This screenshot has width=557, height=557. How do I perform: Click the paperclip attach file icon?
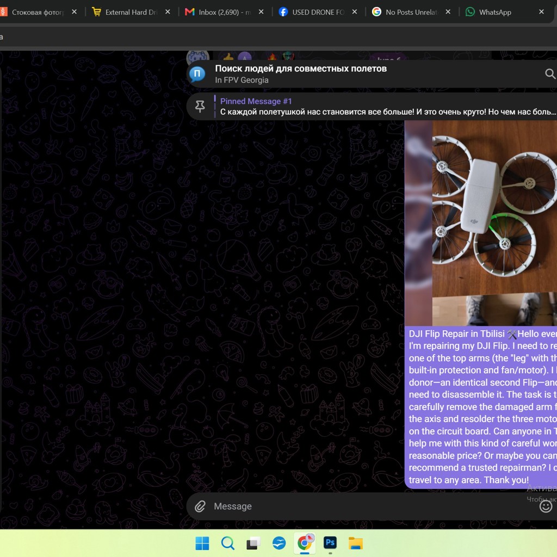200,506
